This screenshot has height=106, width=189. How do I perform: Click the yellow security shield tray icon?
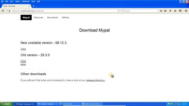pos(171,104)
